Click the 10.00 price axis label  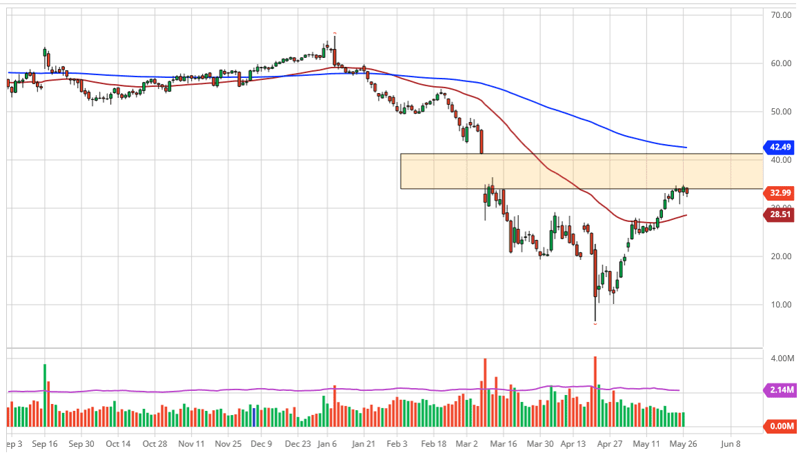781,305
